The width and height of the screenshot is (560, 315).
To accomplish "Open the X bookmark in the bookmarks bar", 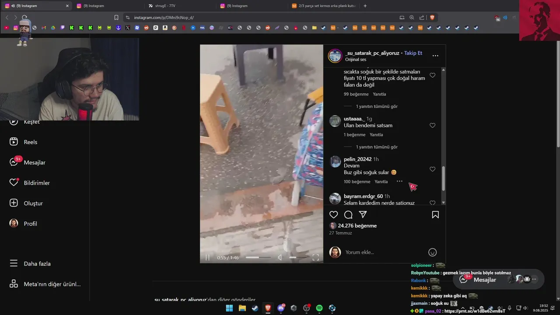I will point(128,28).
